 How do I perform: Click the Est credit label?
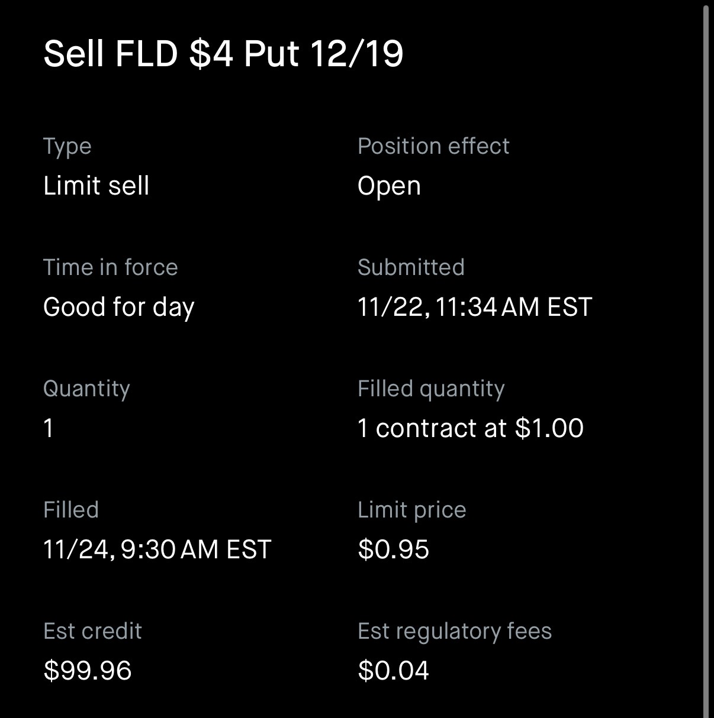[x=92, y=631]
